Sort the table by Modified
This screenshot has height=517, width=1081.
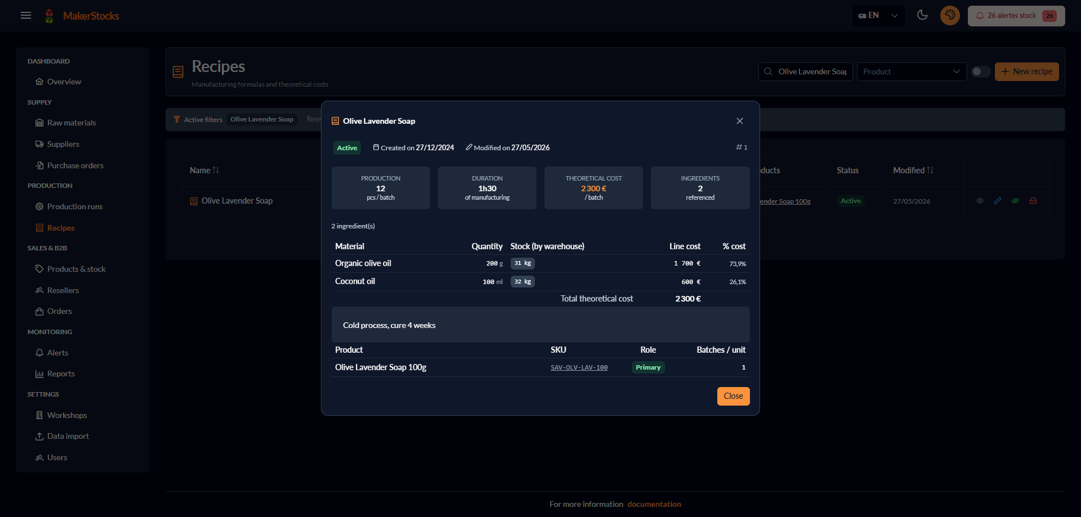pyautogui.click(x=913, y=170)
